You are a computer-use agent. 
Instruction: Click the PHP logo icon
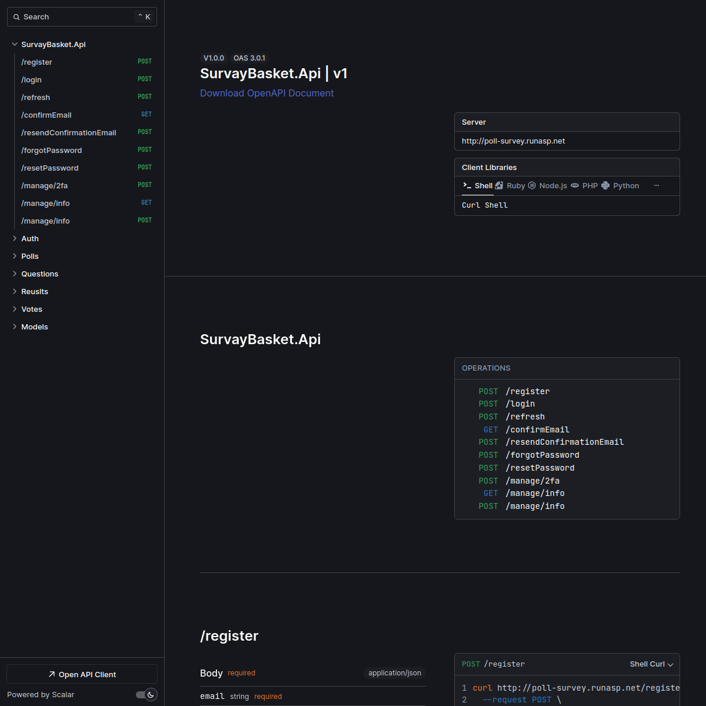575,185
